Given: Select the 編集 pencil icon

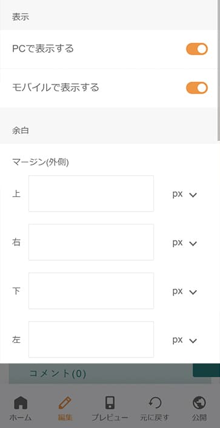Looking at the screenshot, I should 65,403.
